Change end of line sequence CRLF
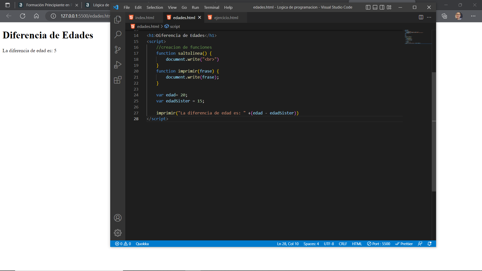Viewport: 482px width, 271px height. (x=343, y=244)
